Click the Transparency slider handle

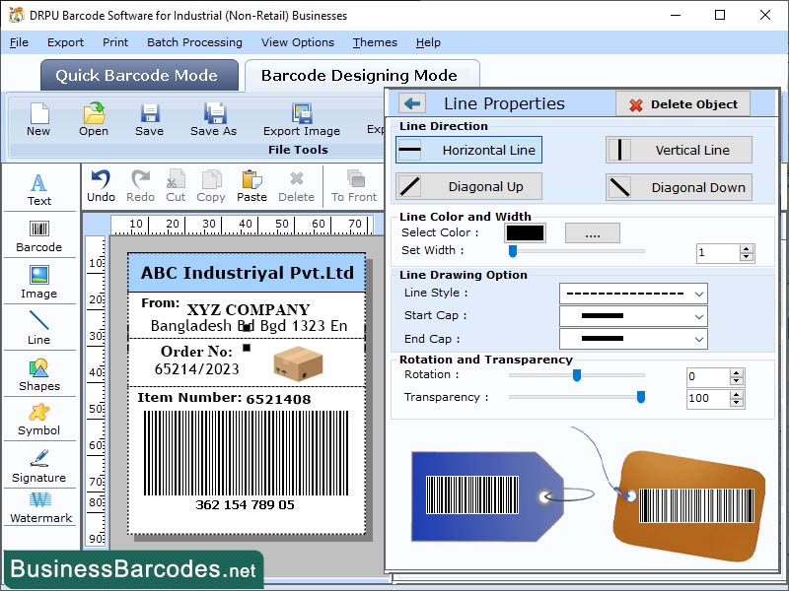point(640,397)
